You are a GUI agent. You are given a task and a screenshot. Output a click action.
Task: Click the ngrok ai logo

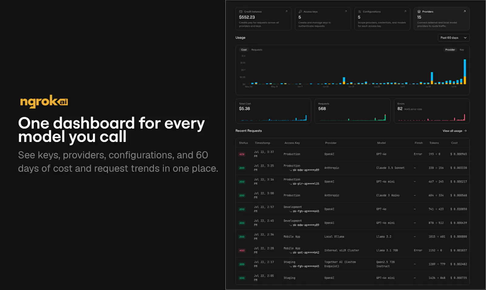44,102
